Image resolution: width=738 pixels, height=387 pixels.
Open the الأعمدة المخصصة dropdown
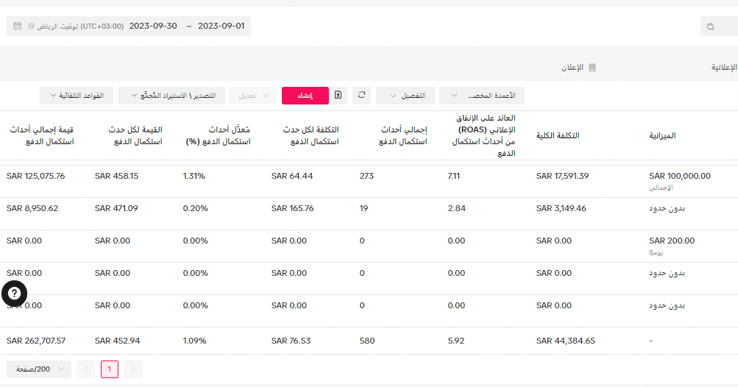(482, 96)
